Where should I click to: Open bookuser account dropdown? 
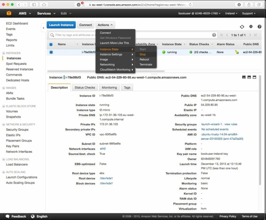click(199, 14)
